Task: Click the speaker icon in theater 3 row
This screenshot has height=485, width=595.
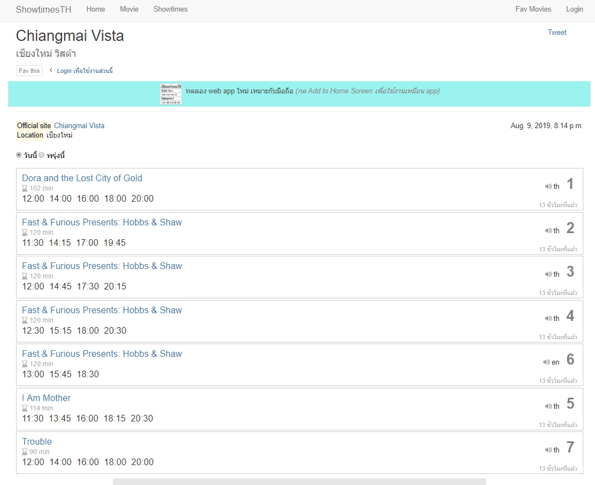Action: pyautogui.click(x=549, y=274)
